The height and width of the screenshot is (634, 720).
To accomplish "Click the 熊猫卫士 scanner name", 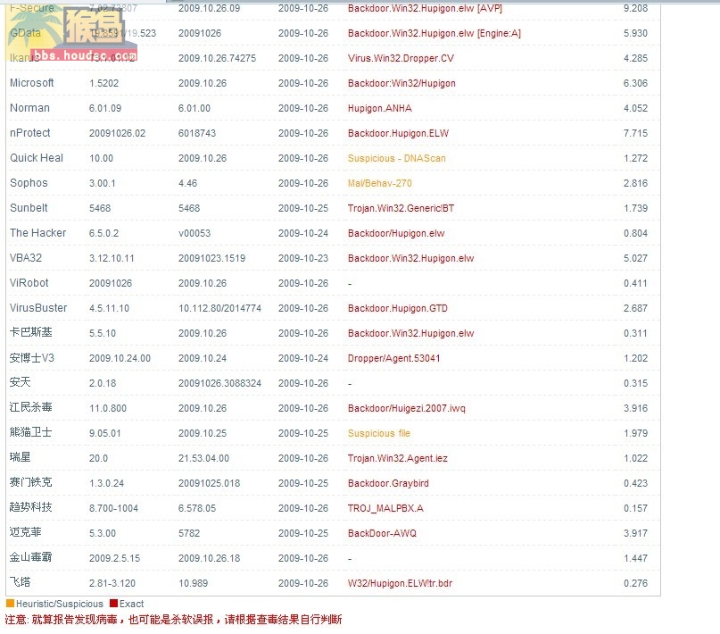I will point(30,432).
